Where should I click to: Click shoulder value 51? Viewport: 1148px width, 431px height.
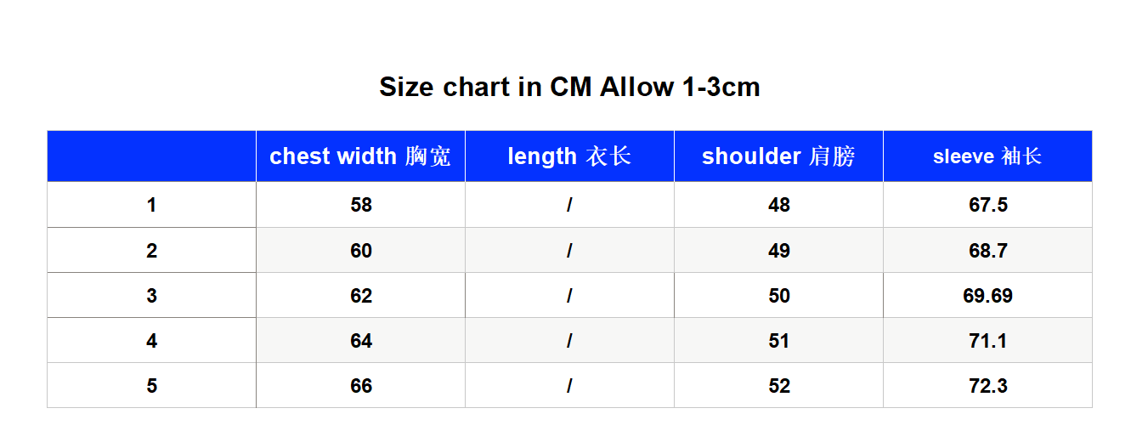coord(778,341)
